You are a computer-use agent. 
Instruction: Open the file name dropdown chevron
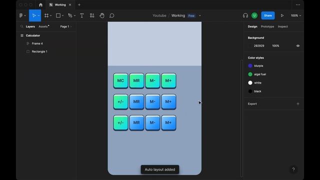click(x=200, y=15)
